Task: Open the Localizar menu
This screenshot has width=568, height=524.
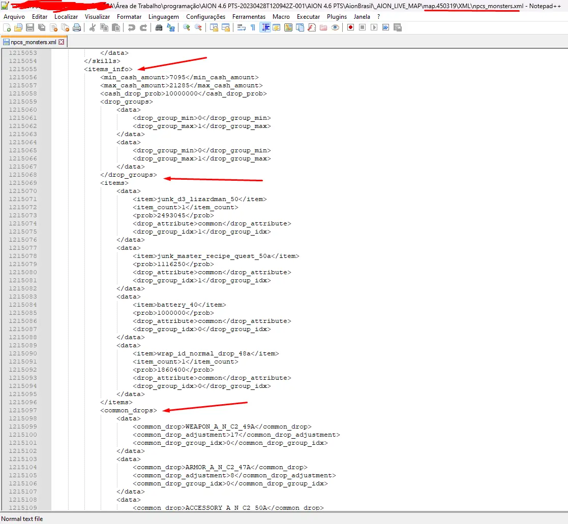Action: pos(66,17)
